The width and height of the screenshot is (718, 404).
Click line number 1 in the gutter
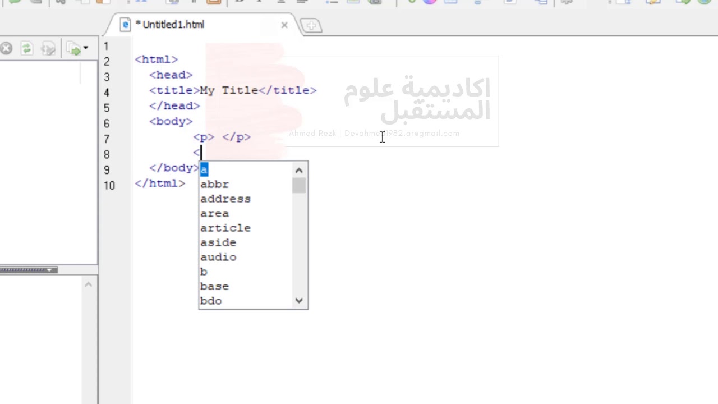point(106,46)
